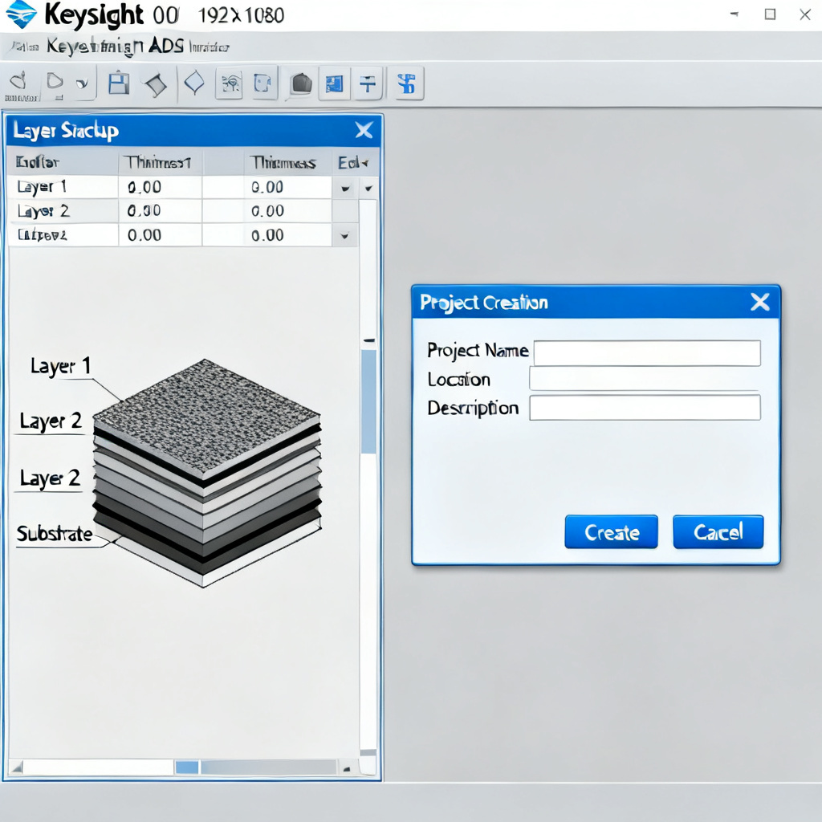Click the Description input field

[x=645, y=408]
